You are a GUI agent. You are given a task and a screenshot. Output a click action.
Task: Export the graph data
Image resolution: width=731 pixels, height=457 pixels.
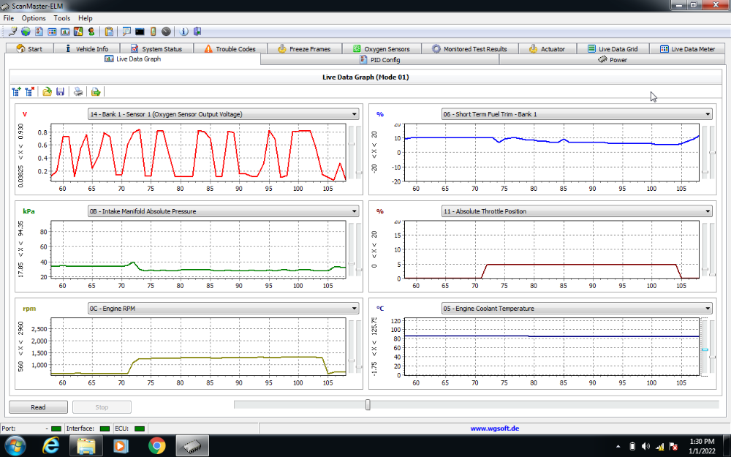pos(94,91)
